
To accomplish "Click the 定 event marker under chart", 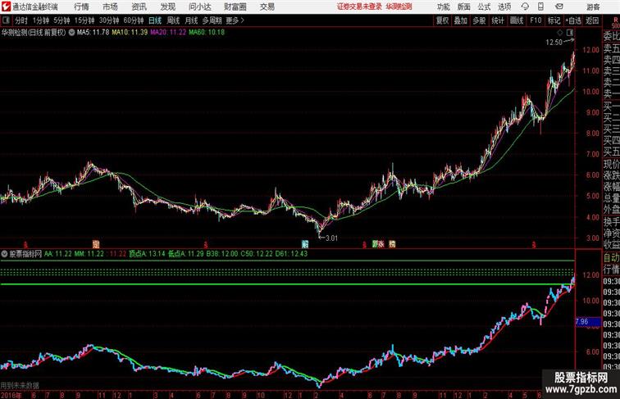I will [96, 244].
